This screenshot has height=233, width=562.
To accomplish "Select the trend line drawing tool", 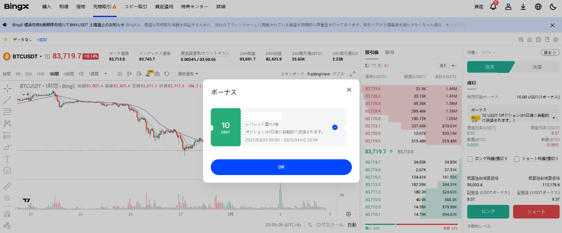I will pyautogui.click(x=7, y=100).
